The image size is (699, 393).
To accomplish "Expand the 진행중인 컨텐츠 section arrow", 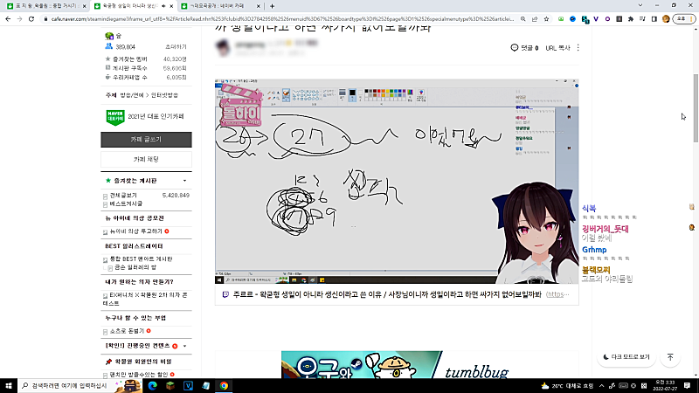I will pos(184,346).
